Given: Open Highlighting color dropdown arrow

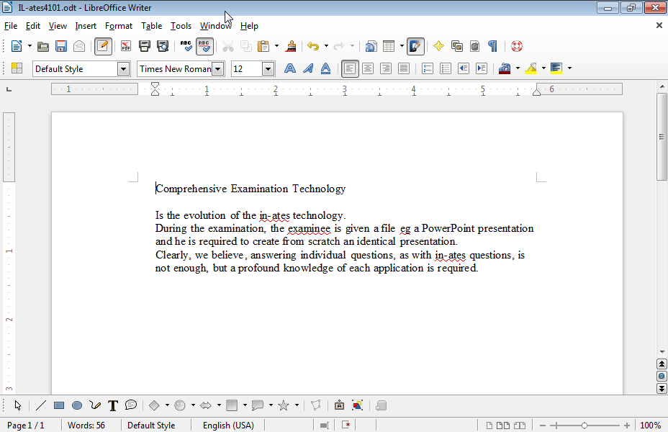Looking at the screenshot, I should (x=543, y=68).
